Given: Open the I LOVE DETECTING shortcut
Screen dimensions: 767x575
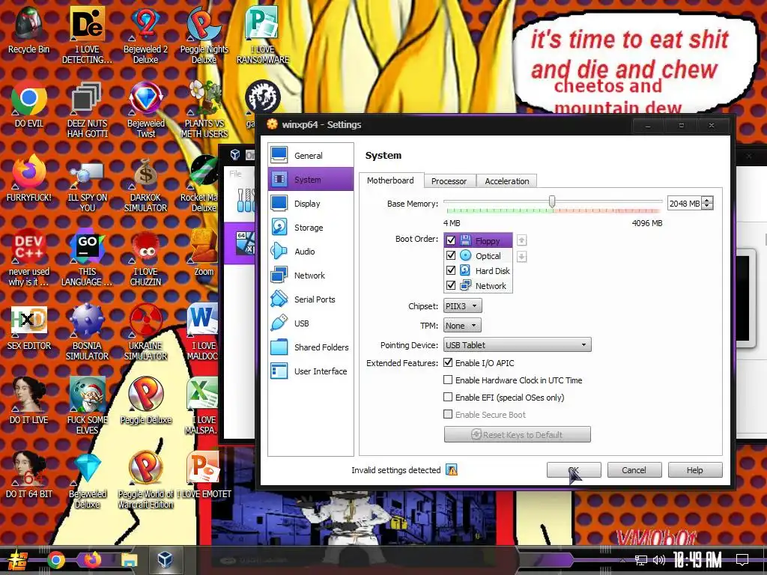Looking at the screenshot, I should (87, 34).
